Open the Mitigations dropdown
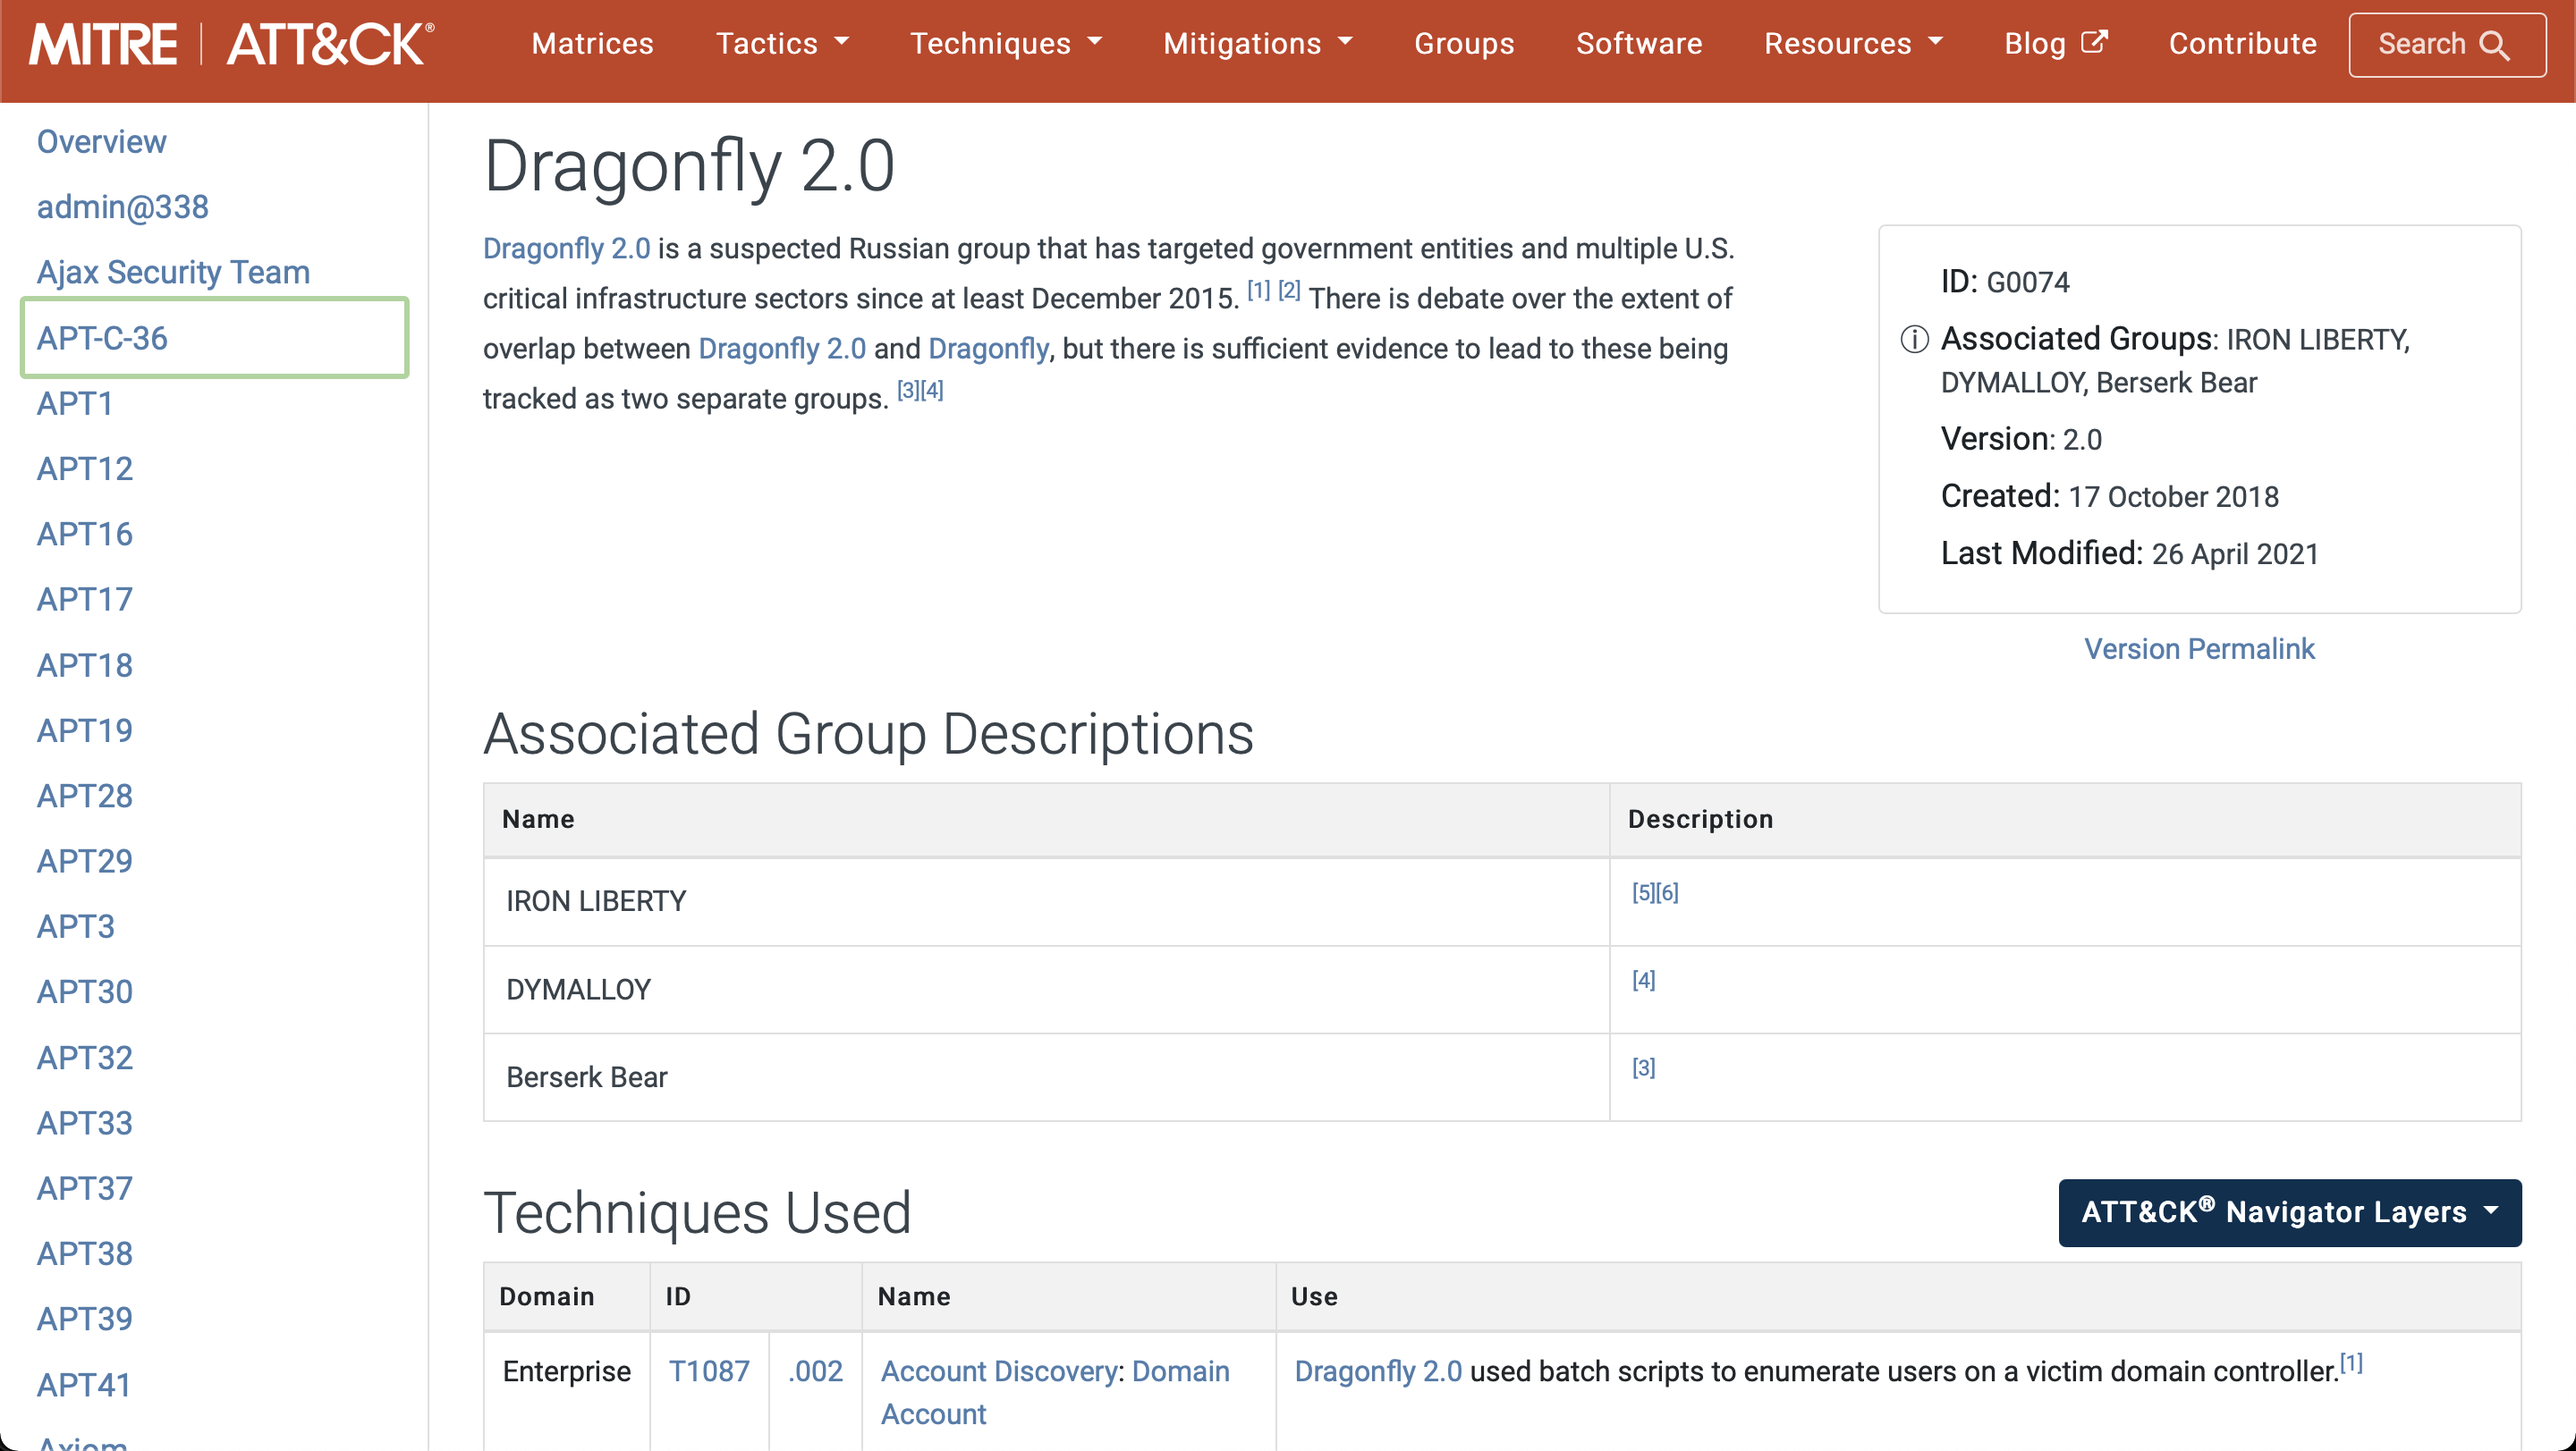The height and width of the screenshot is (1451, 2576). pyautogui.click(x=1257, y=44)
